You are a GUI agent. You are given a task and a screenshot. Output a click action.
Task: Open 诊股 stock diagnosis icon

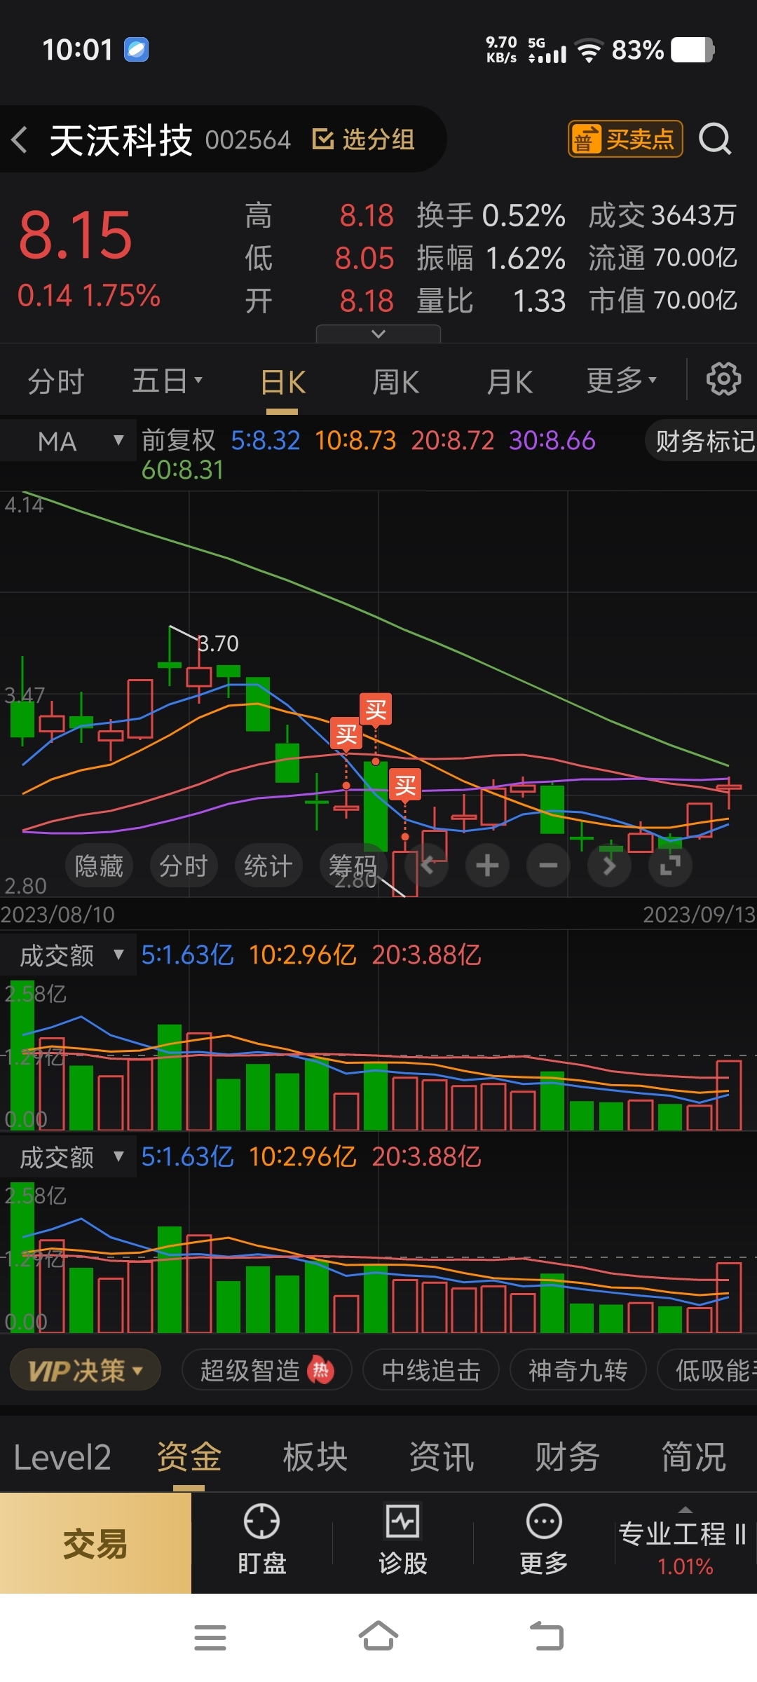point(403,1540)
